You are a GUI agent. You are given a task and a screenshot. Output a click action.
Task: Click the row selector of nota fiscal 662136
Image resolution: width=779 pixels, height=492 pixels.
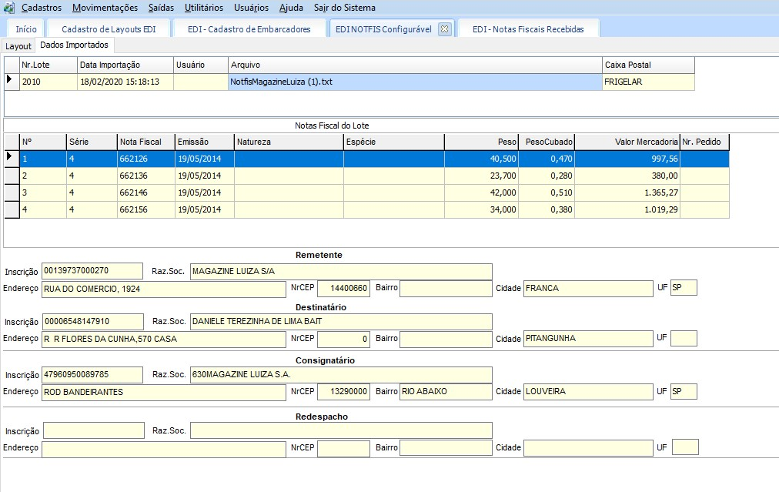12,175
